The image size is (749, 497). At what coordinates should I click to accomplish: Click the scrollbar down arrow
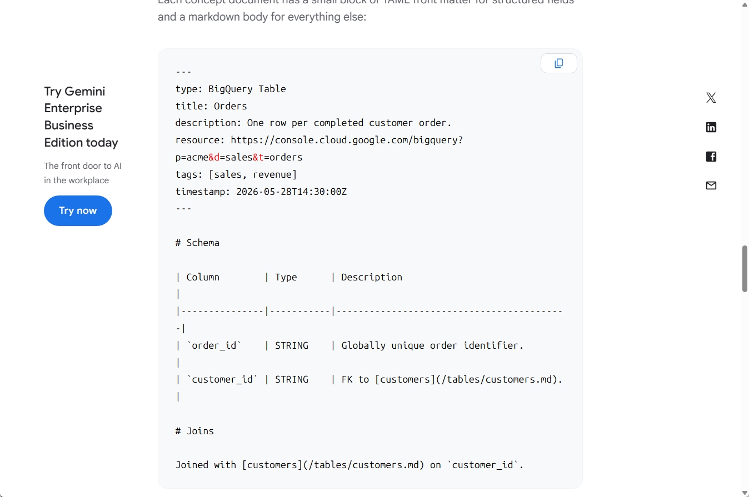(745, 493)
